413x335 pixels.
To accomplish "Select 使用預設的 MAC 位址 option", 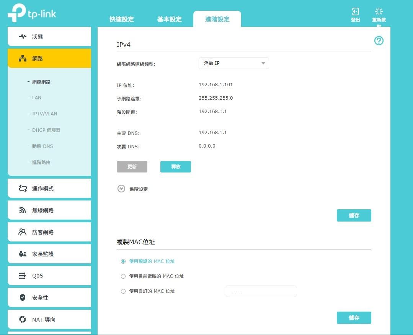I will 123,261.
